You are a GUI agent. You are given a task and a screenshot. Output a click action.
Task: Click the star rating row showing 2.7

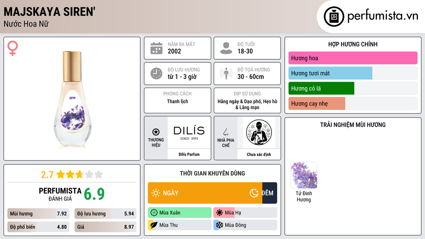point(72,174)
